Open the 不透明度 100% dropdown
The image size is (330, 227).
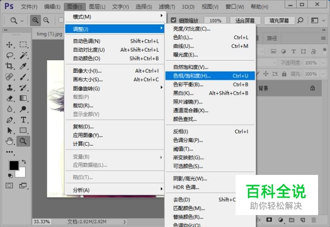tap(323, 63)
